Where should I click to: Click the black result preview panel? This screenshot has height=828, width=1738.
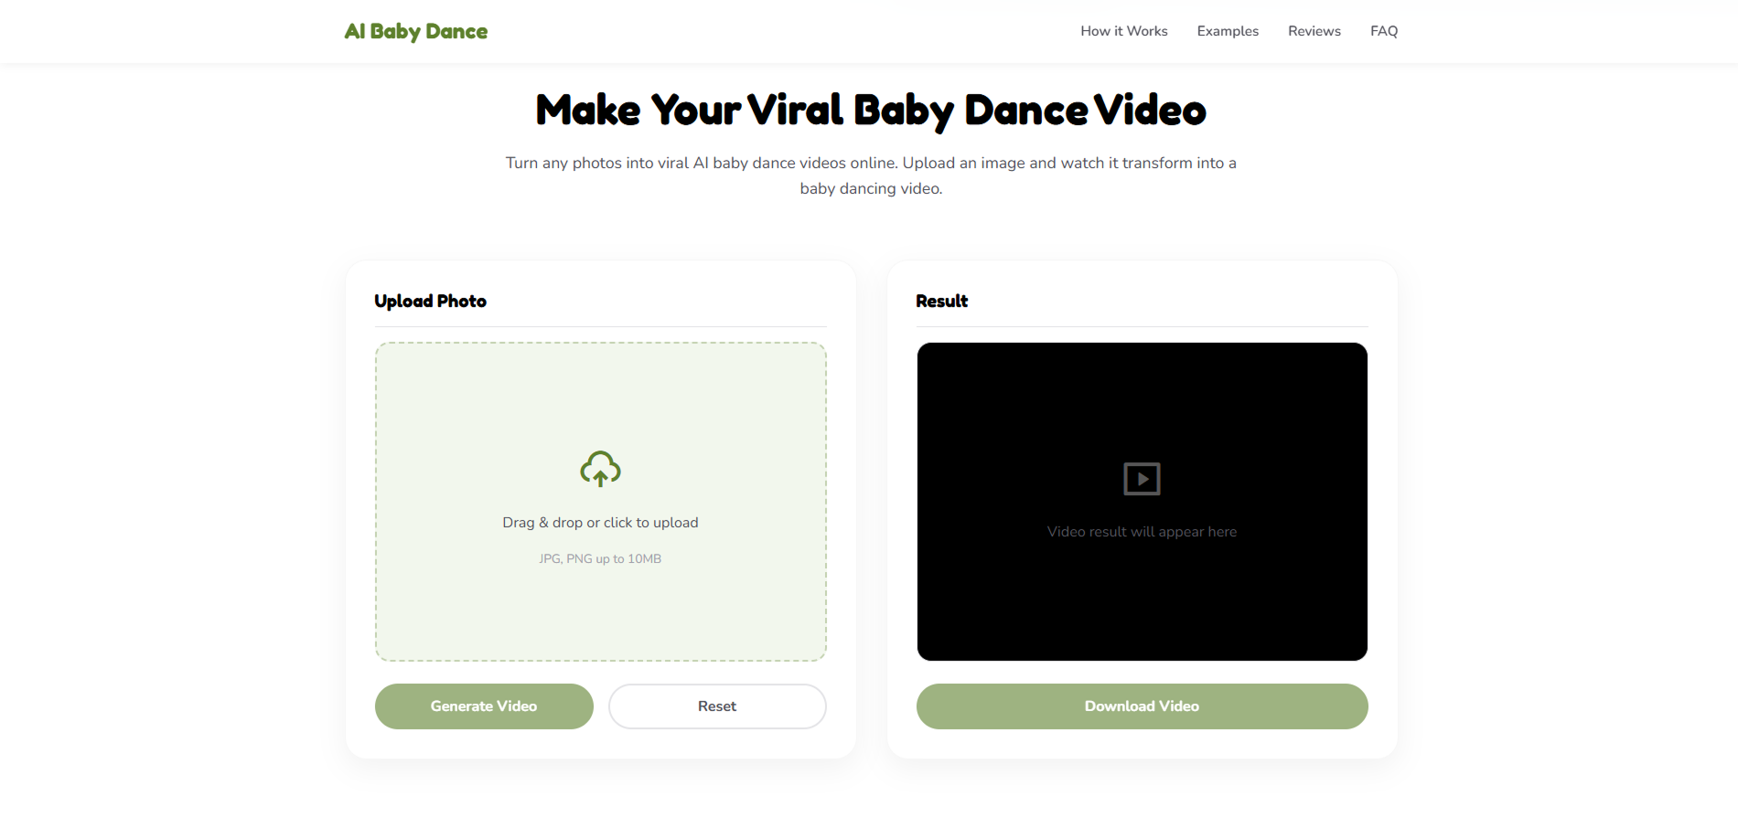click(x=1141, y=501)
